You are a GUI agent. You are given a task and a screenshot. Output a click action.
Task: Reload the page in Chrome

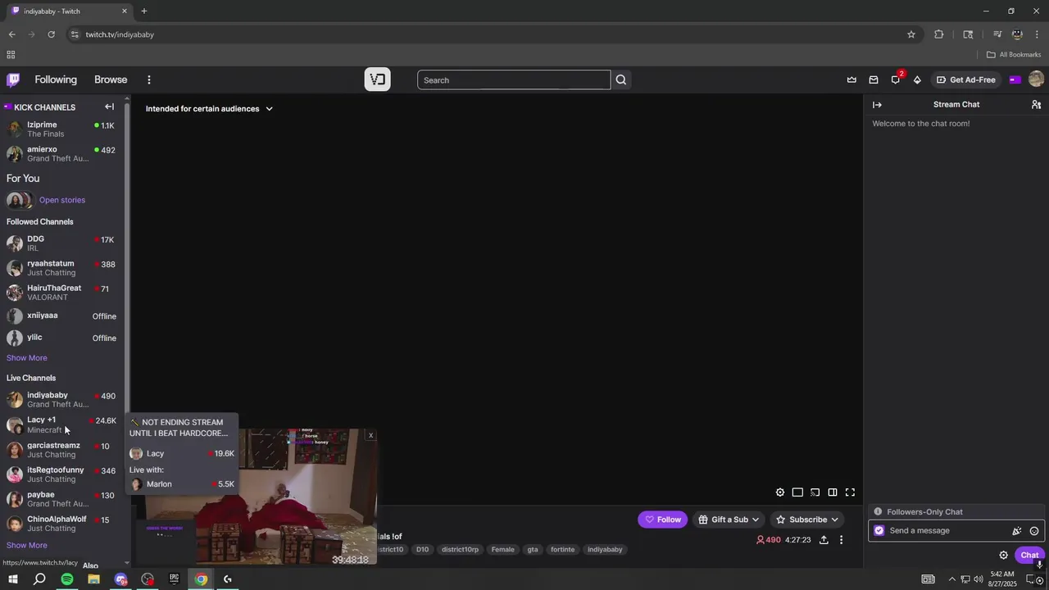51,34
